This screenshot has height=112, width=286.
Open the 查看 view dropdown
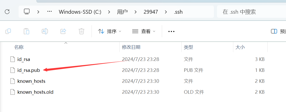[x=144, y=31]
